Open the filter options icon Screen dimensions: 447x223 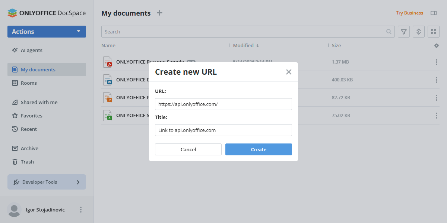click(404, 32)
